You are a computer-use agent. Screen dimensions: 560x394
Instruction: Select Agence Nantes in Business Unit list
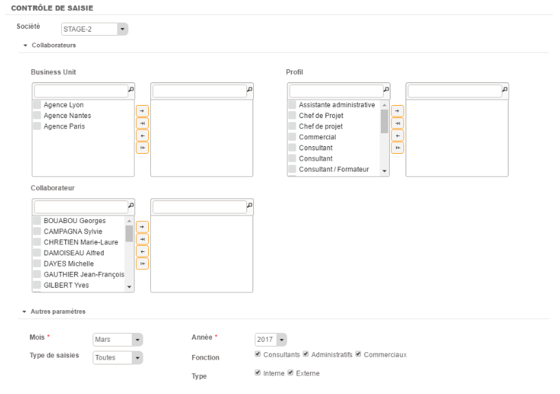click(x=67, y=115)
